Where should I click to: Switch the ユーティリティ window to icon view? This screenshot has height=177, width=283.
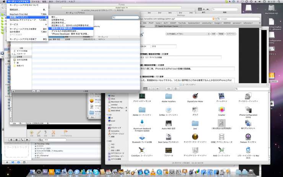[145, 89]
